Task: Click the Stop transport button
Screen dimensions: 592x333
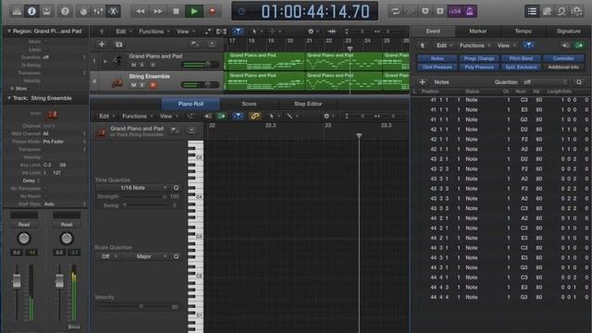Action: coord(176,11)
